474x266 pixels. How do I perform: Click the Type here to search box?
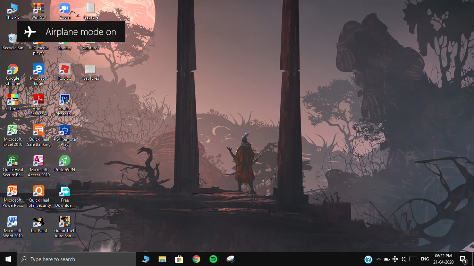tap(76, 259)
